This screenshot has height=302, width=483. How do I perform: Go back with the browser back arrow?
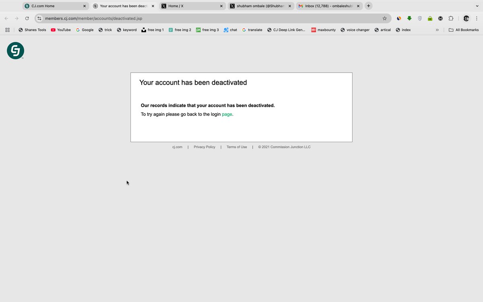[6, 19]
